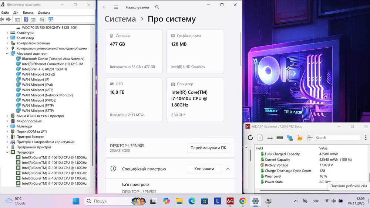This screenshot has height=208, width=370.
Task: Open the hamburger navigation menu in Settings
Action: [116, 7]
